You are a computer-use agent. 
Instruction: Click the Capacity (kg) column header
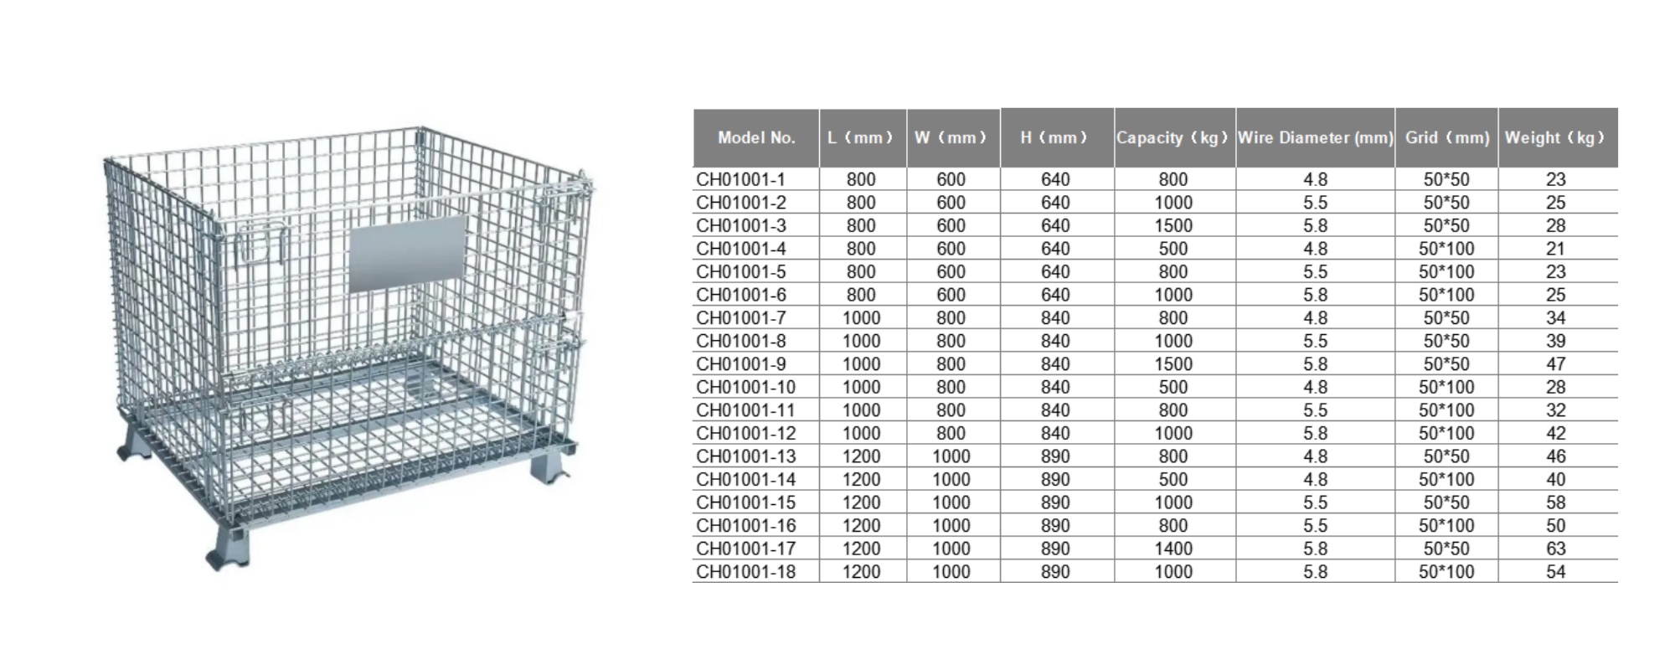tap(1173, 138)
